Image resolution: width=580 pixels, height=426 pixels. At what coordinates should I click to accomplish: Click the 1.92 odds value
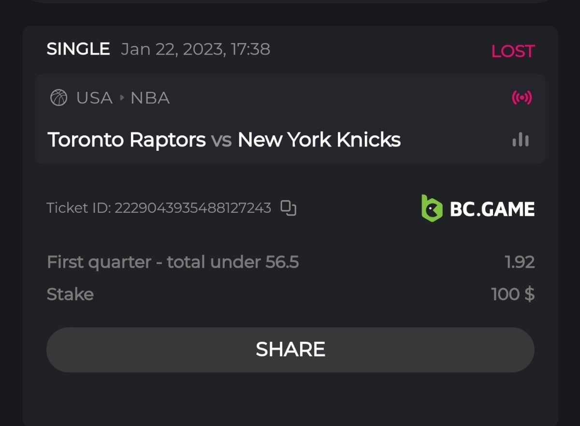pyautogui.click(x=520, y=262)
